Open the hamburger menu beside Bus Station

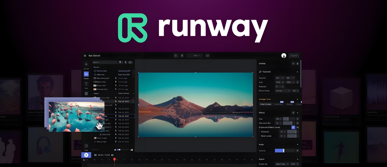pyautogui.click(x=85, y=56)
